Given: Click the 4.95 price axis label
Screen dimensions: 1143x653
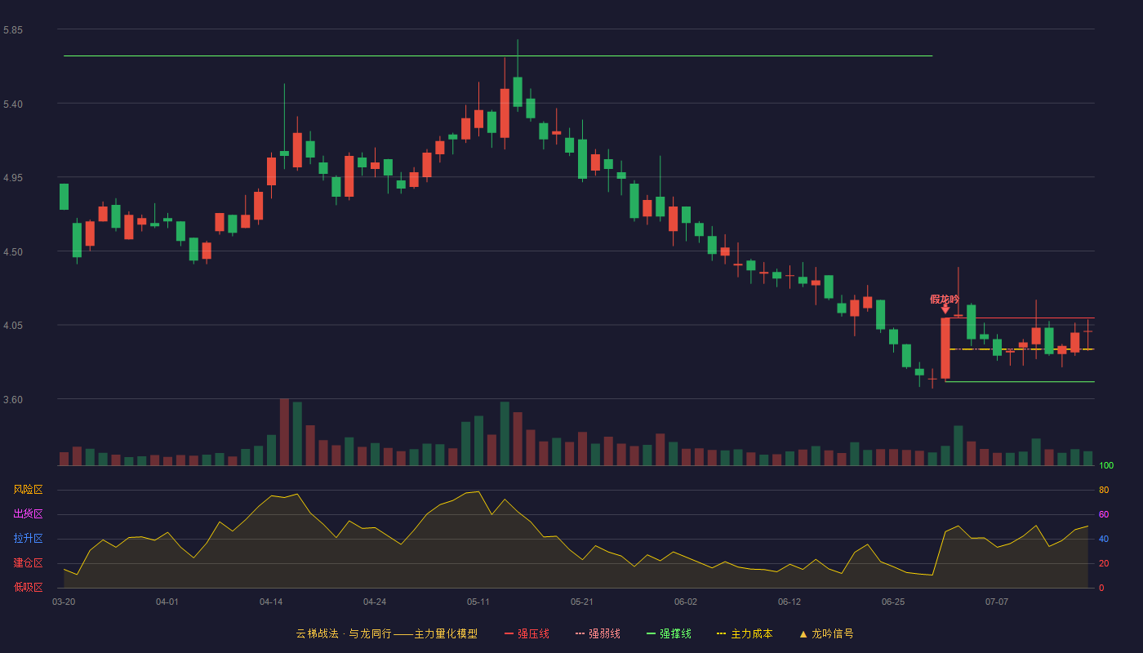Looking at the screenshot, I should coord(13,178).
